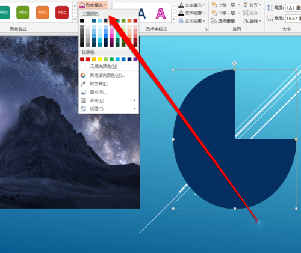Open the 形状填充 shape fill dropdown

pos(93,5)
